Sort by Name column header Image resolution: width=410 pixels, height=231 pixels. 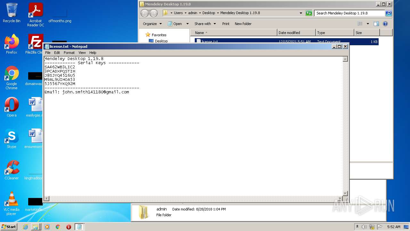[234, 33]
